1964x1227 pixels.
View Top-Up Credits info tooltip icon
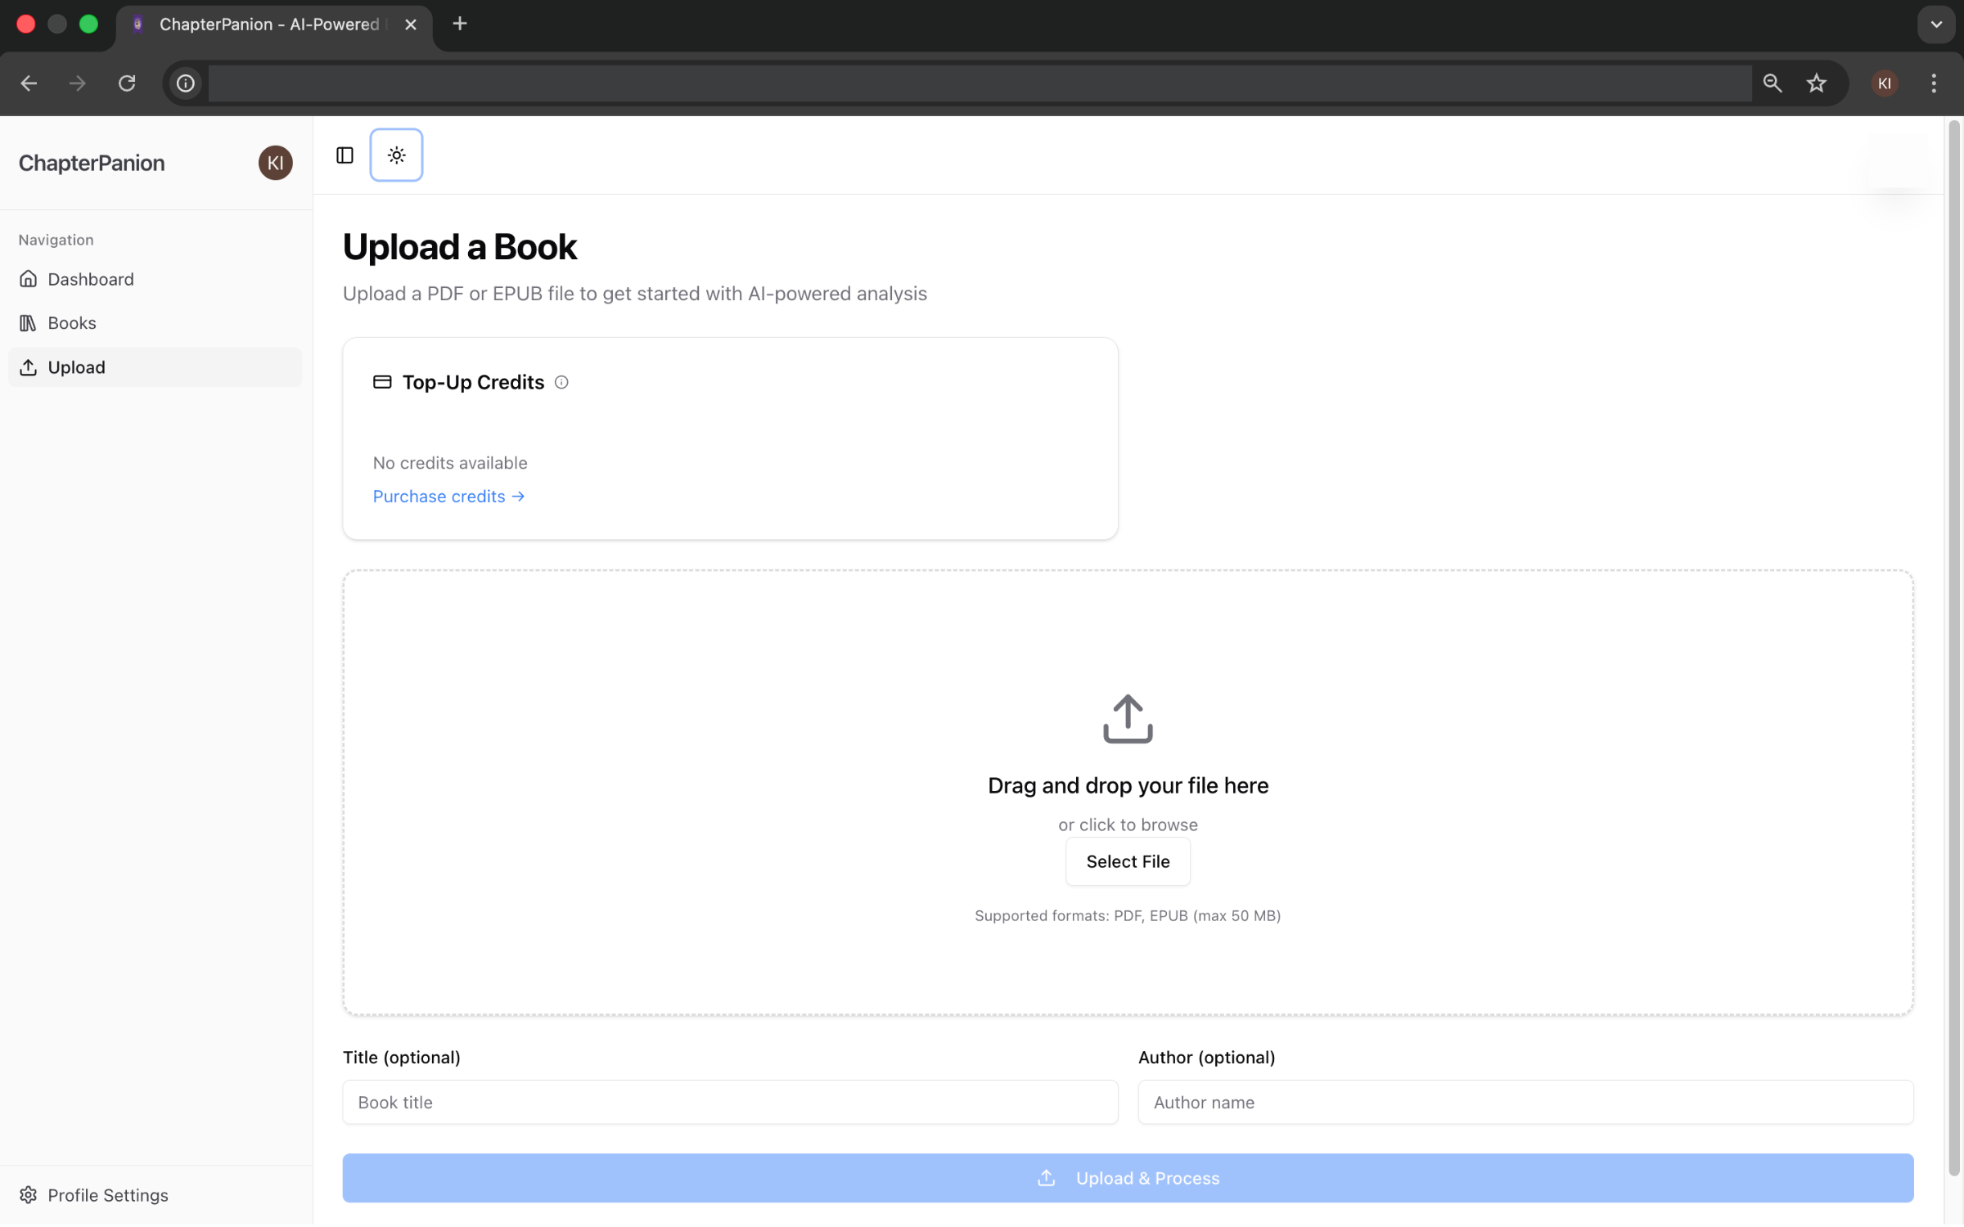pos(561,382)
